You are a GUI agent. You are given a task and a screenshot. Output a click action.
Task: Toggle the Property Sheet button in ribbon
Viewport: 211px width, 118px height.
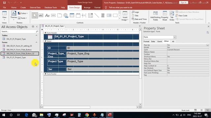click(165, 16)
